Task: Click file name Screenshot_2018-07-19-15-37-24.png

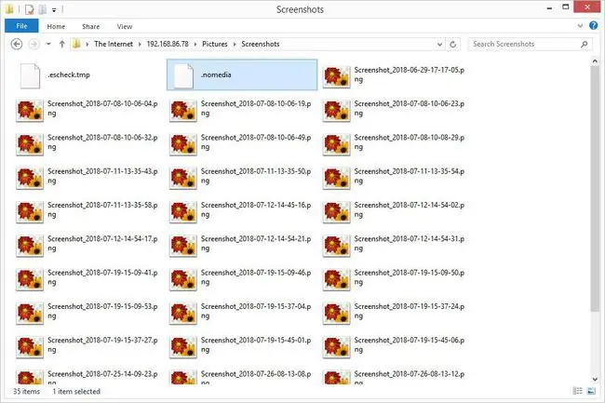Action: click(410, 311)
